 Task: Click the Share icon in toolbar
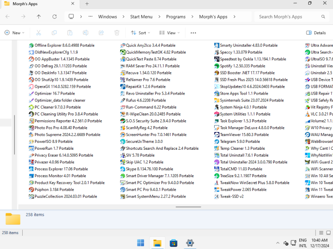(x=101, y=33)
